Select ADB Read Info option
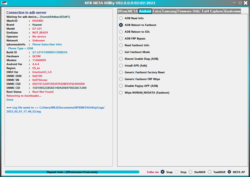This screenshot has height=177, width=250. [x=121, y=18]
